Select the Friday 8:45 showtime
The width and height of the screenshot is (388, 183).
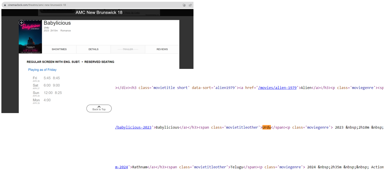click(x=56, y=78)
